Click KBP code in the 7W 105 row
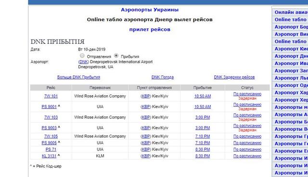Image resolution: width=308 pixels, height=177 pixels. [x=146, y=136]
